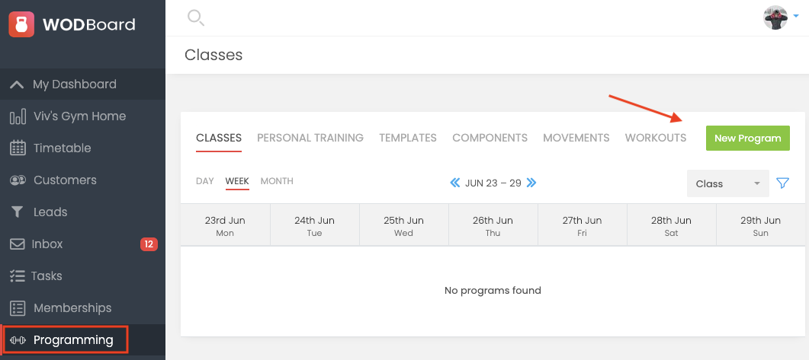This screenshot has width=809, height=360.
Task: Open the filter funnel icon
Action: pos(782,183)
